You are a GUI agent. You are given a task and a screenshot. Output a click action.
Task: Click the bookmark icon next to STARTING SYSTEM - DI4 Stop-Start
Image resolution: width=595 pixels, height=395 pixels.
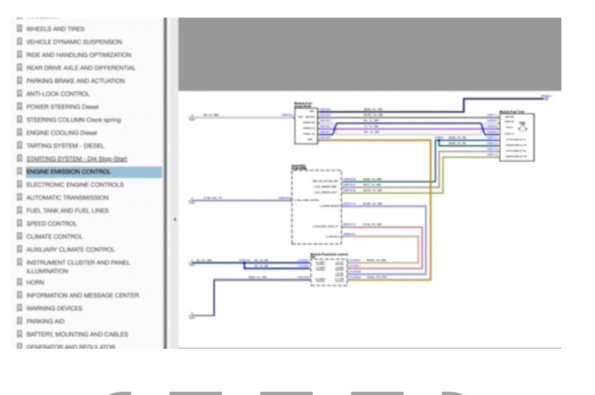[x=20, y=158]
